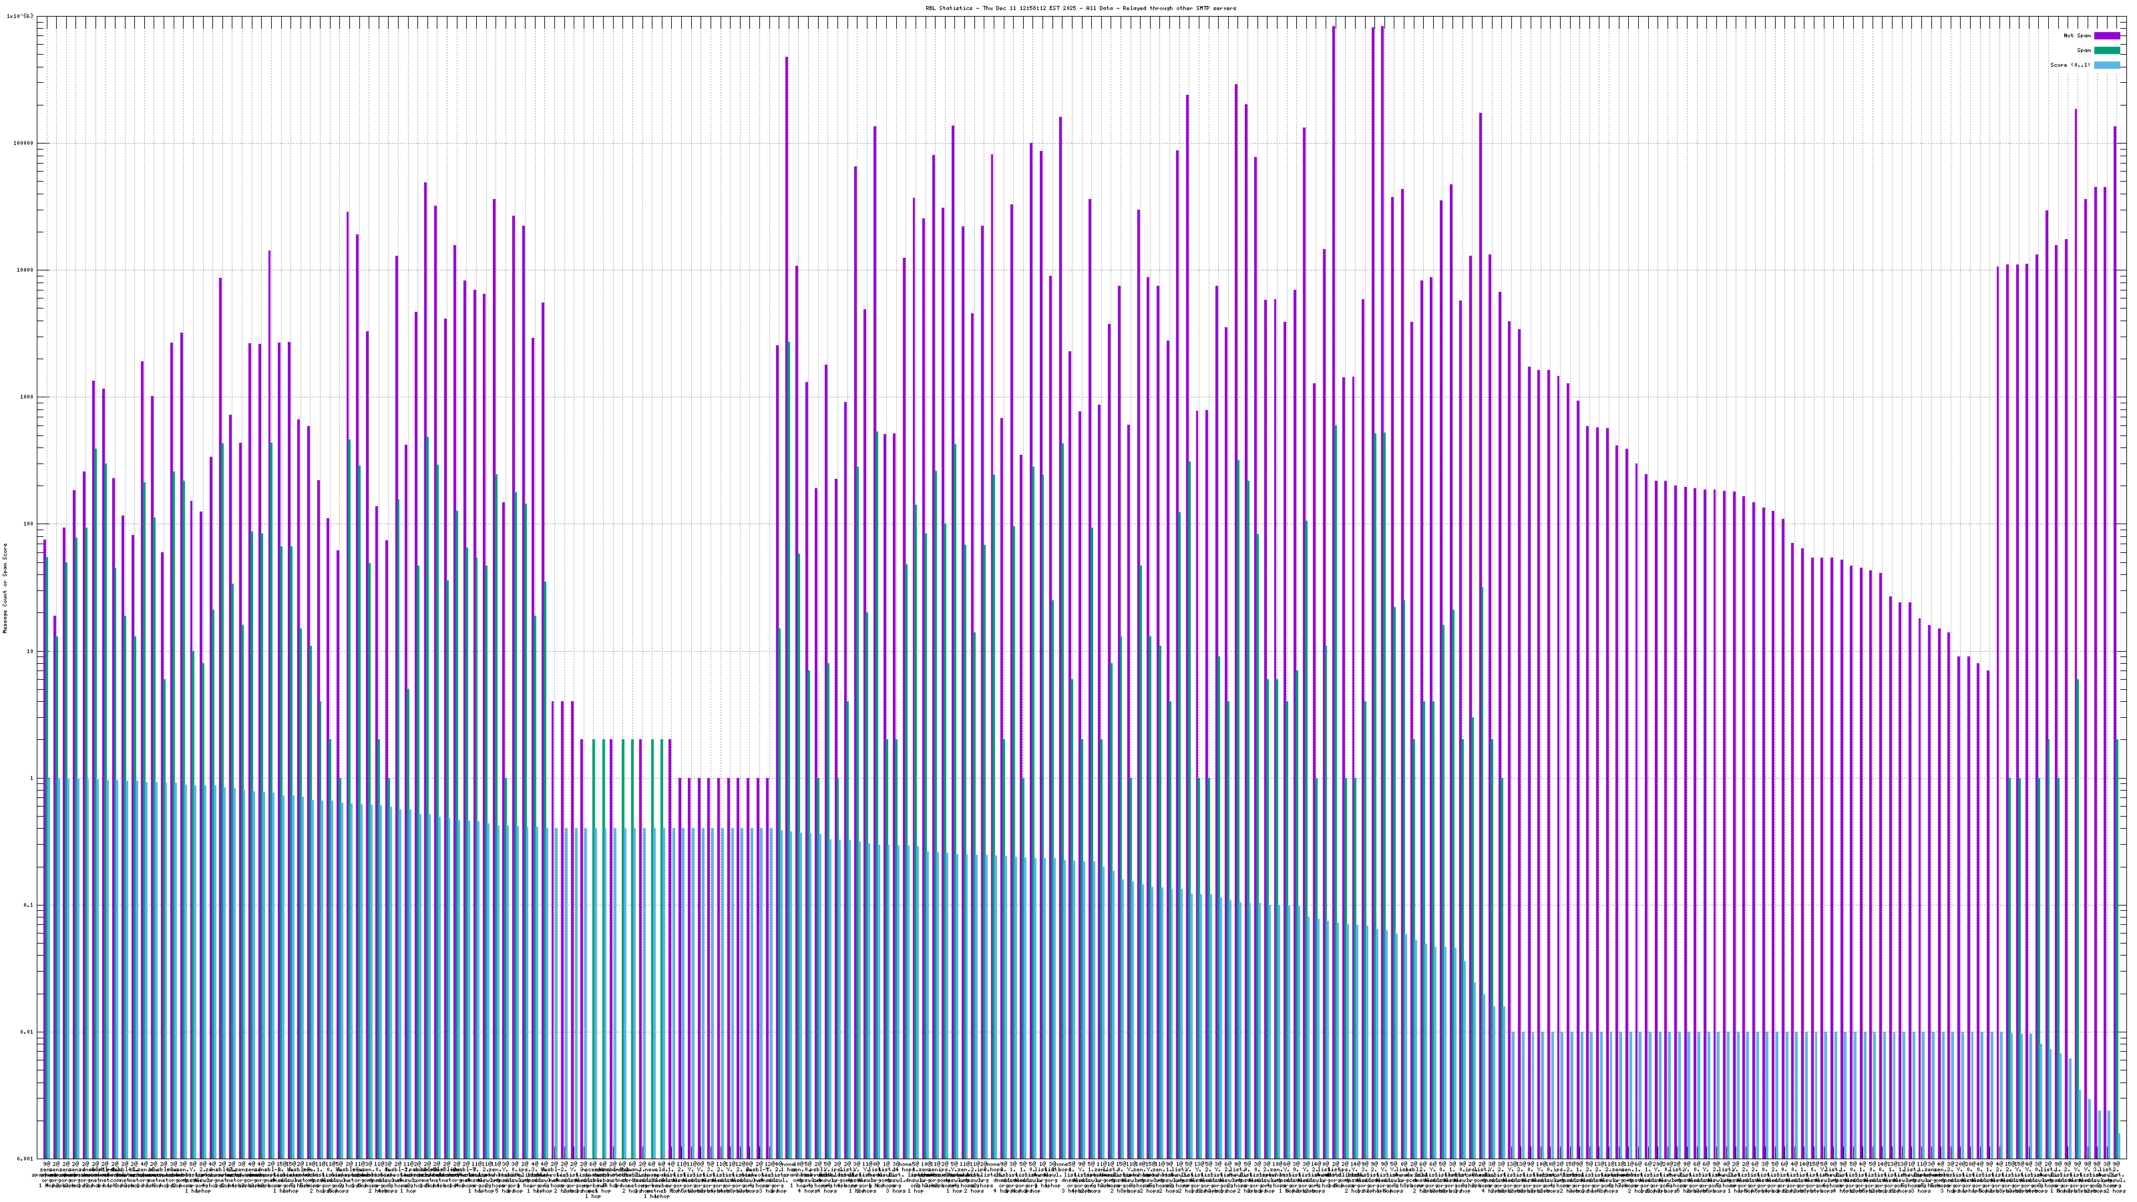Click the 1x10^{6} y-axis tick label
Image resolution: width=2137 pixels, height=1202 pixels.
19,16
